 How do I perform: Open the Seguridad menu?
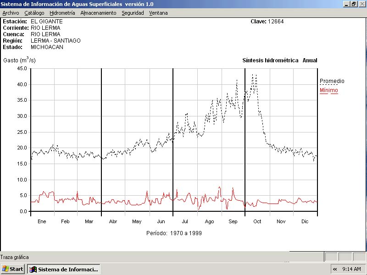(133, 13)
